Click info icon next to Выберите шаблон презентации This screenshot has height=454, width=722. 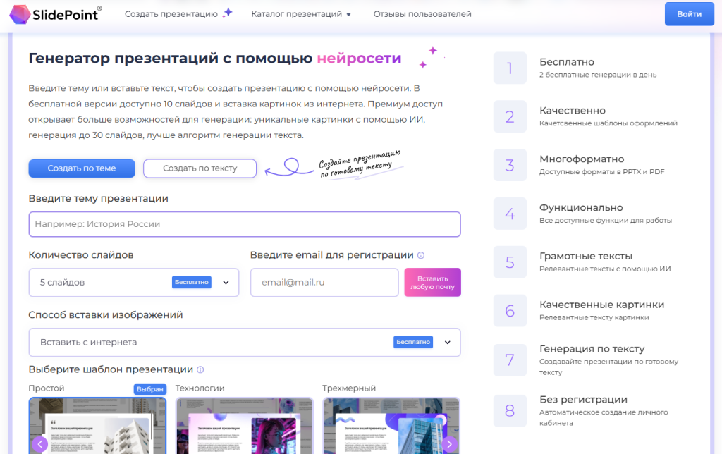(200, 369)
